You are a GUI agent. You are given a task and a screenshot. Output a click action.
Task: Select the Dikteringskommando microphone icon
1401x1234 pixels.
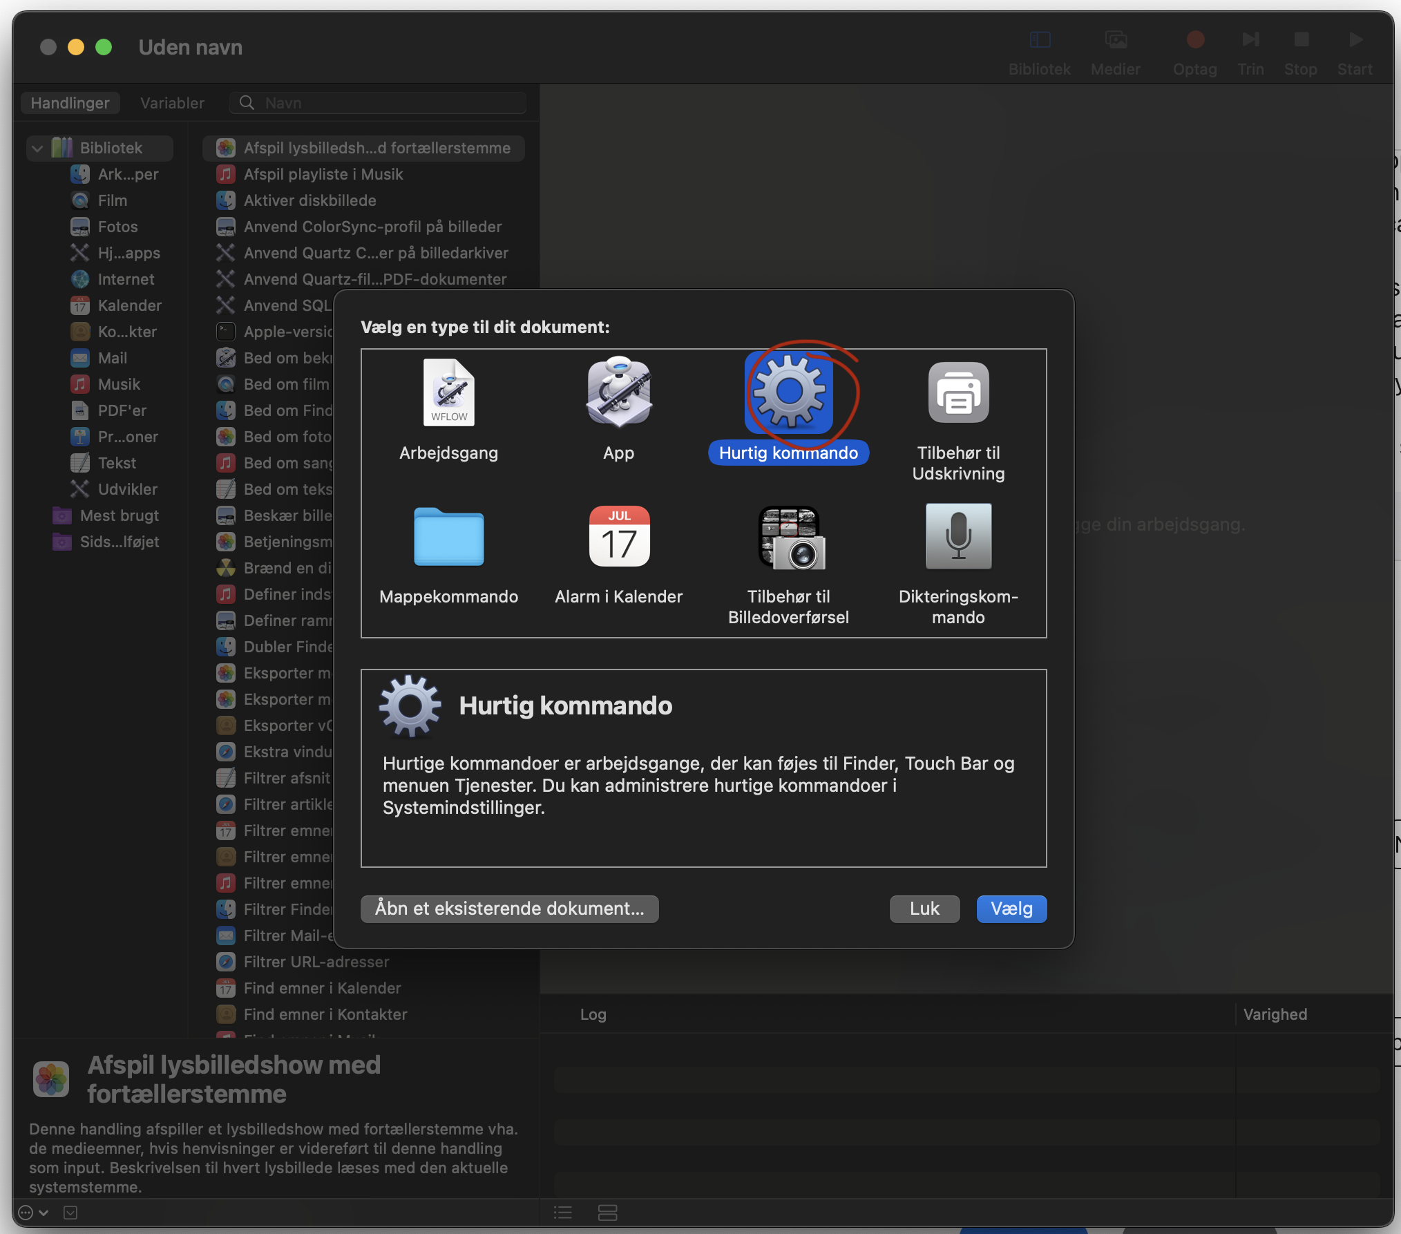tap(958, 537)
